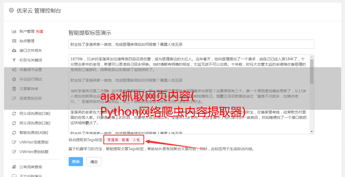Click the refresh icon for 同义词伪原创[1版]
Viewport: 345px width, 177px height.
[14, 113]
